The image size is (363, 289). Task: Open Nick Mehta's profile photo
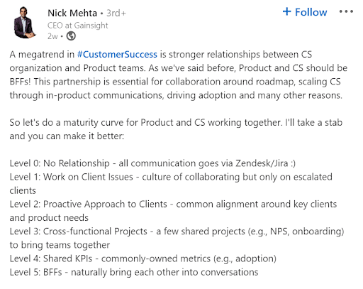click(24, 23)
